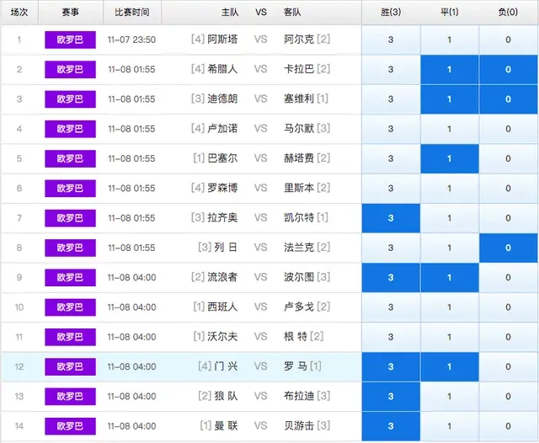Click the VS label in row 11 沃尔夫 vs 根特
539x443 pixels.
[x=260, y=337]
